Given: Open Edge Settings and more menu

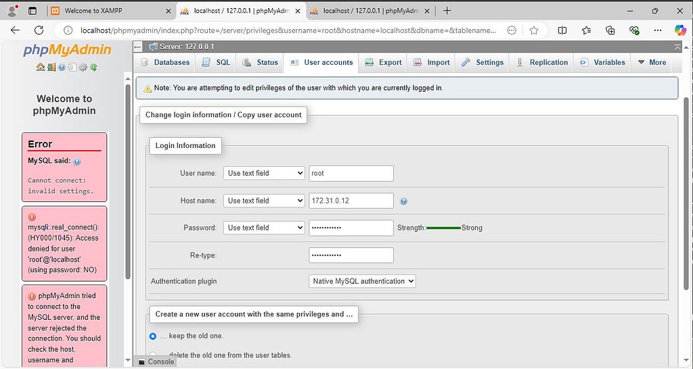Looking at the screenshot, I should 658,30.
